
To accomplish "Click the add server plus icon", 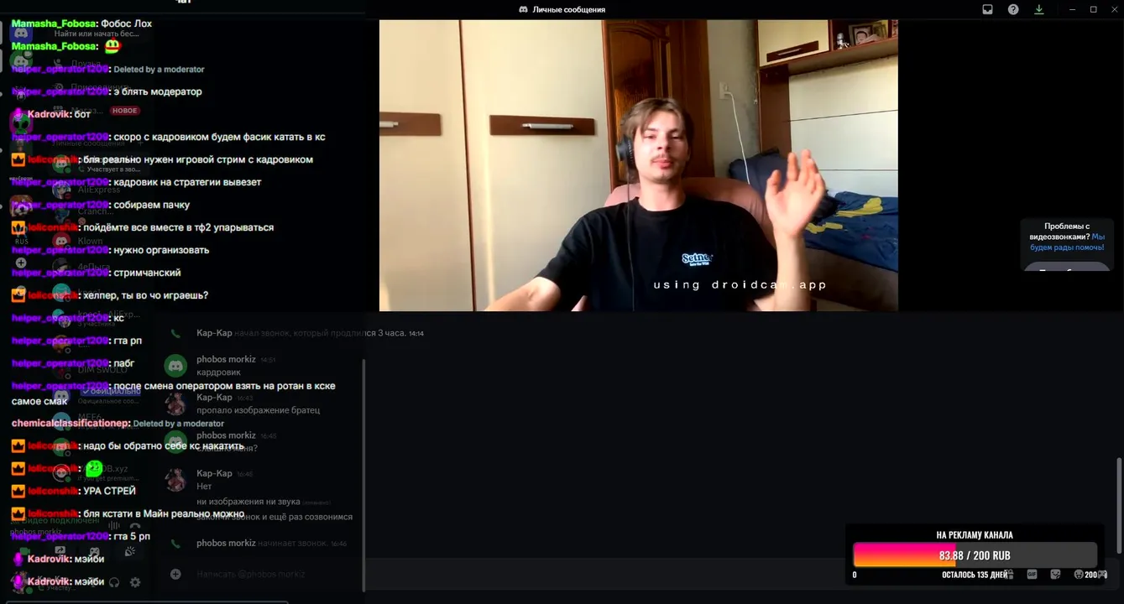I will 21,263.
